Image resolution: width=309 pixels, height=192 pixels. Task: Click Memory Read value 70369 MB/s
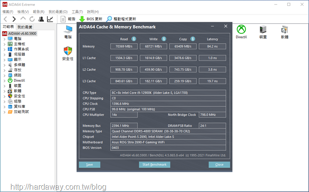point(124,46)
